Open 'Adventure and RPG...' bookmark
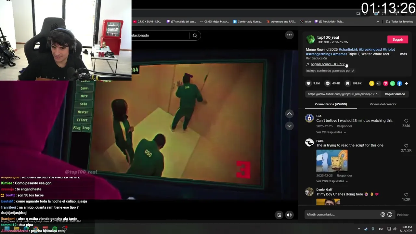This screenshot has height=234, width=416. pyautogui.click(x=281, y=22)
